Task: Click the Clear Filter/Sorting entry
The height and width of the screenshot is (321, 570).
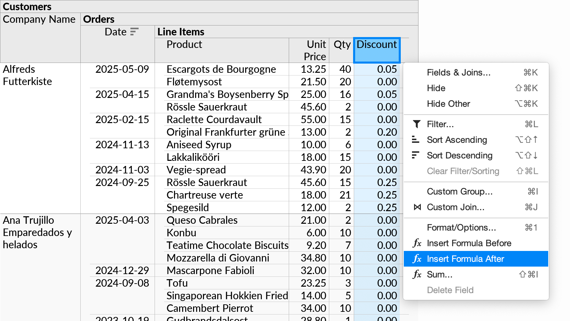Action: click(x=463, y=171)
